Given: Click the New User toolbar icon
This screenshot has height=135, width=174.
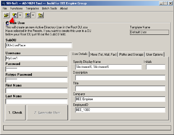Looking at the screenshot, I should (15, 15).
